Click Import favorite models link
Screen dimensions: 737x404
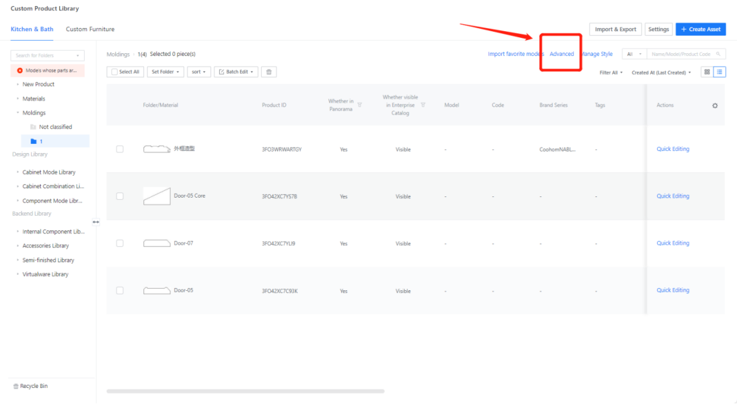[516, 54]
